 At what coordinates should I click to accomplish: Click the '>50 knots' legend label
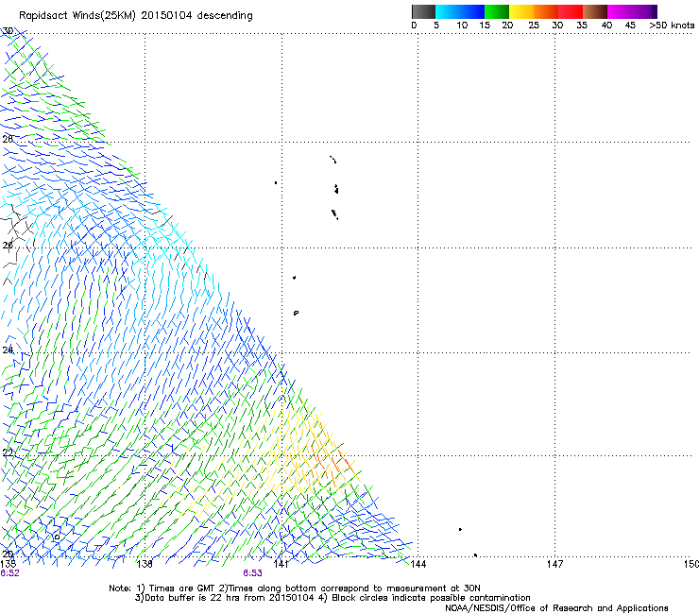coord(672,25)
